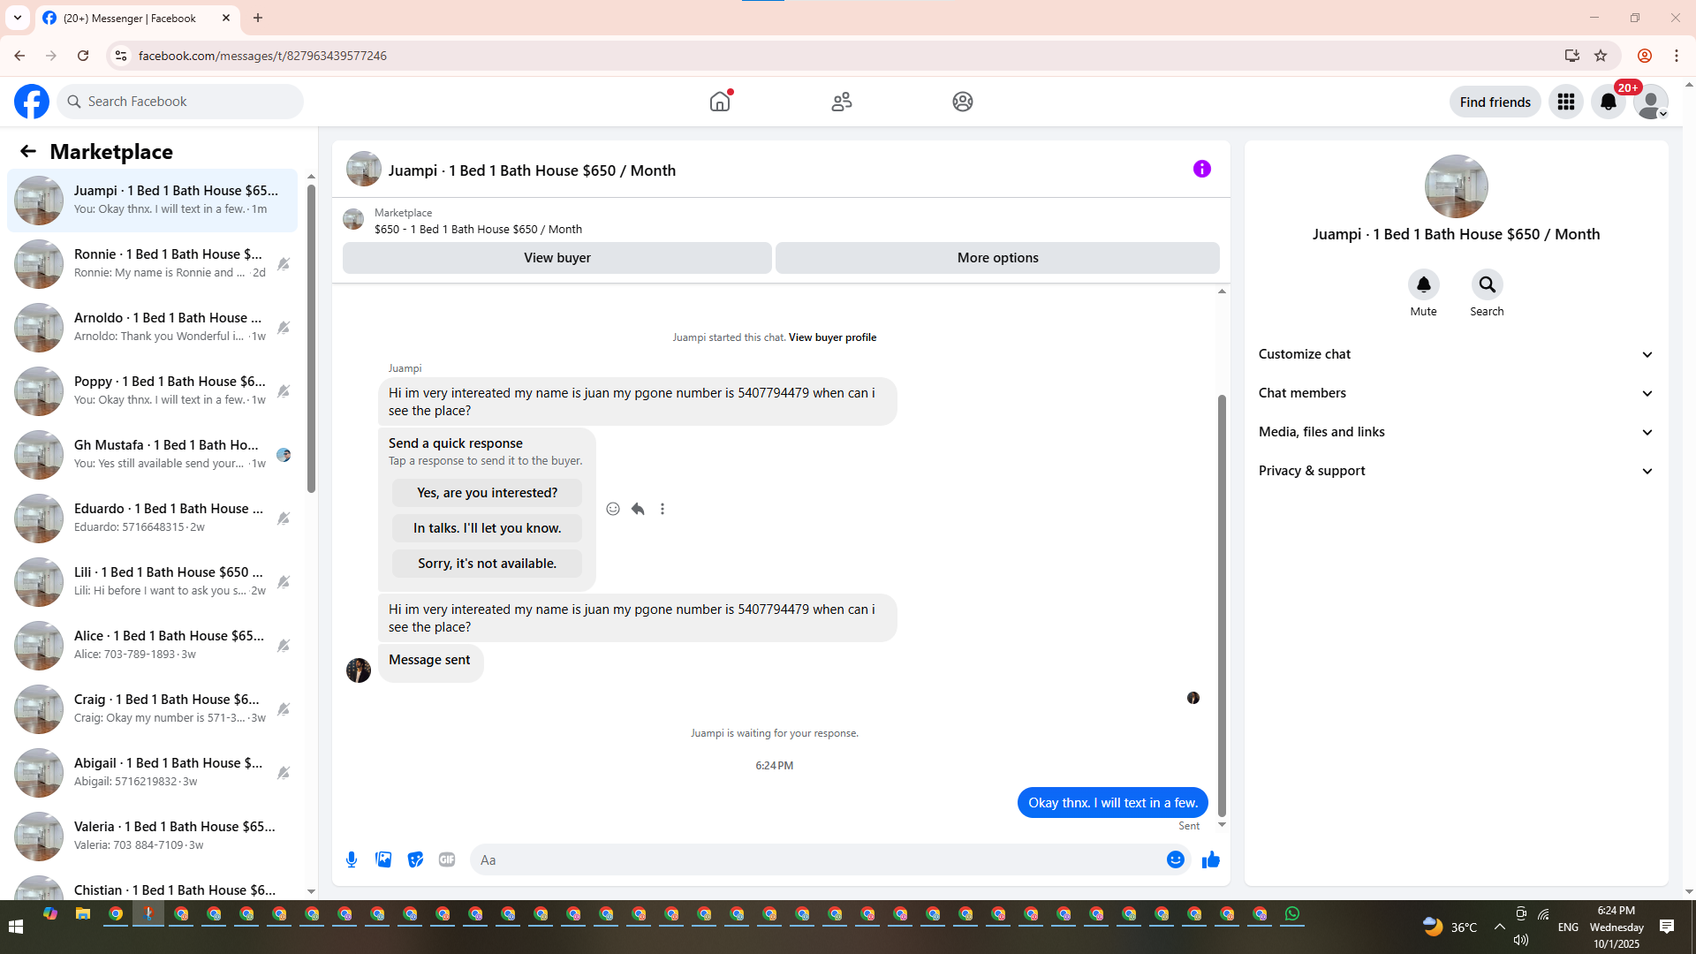Open WhatsApp from the taskbar

(x=1292, y=914)
